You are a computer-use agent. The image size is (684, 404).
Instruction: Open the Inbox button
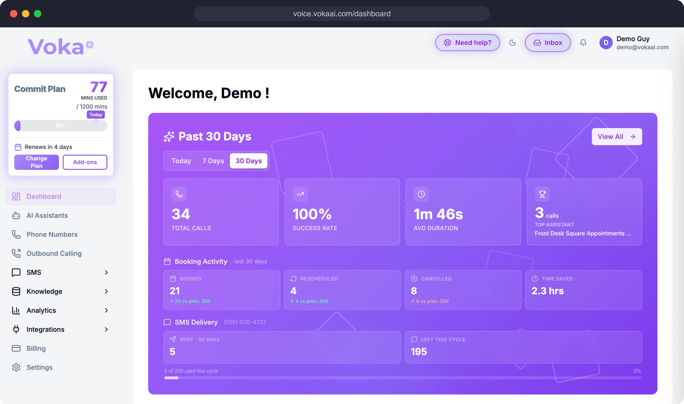548,43
